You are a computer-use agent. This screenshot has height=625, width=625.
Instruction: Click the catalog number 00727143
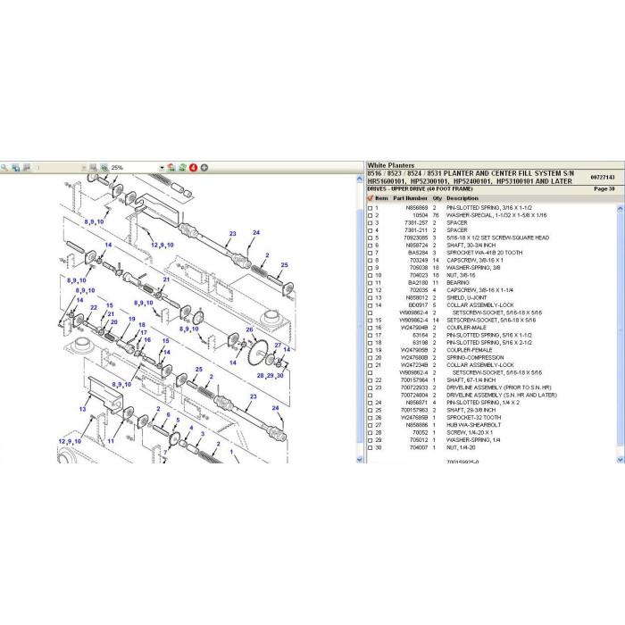coord(603,177)
